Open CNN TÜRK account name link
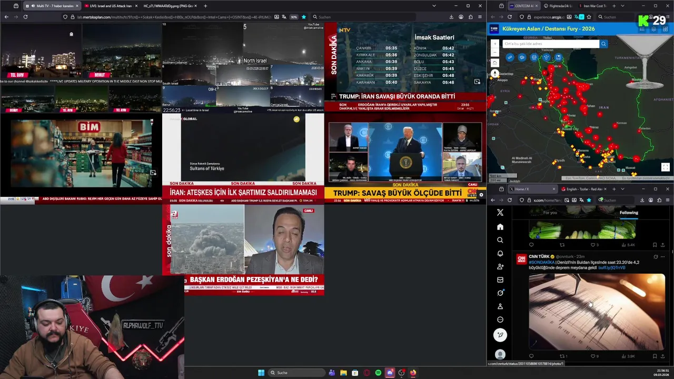Viewport: 674px width, 379px height. click(x=539, y=256)
